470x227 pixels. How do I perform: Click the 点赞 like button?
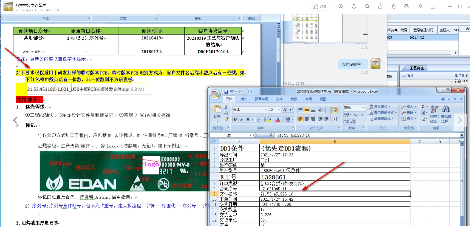pos(319,6)
